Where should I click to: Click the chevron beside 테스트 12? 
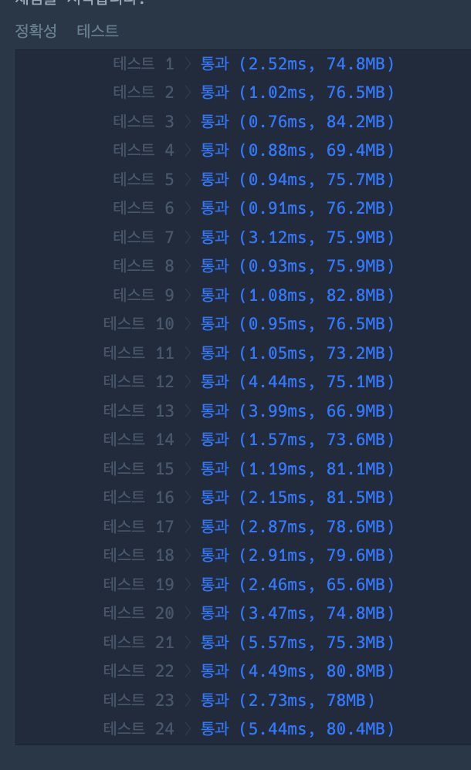(x=188, y=382)
